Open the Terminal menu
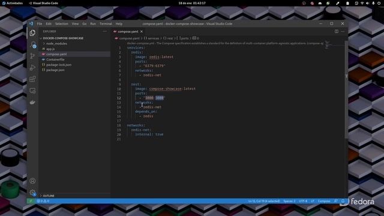The height and width of the screenshot is (216, 384). coord(106,24)
